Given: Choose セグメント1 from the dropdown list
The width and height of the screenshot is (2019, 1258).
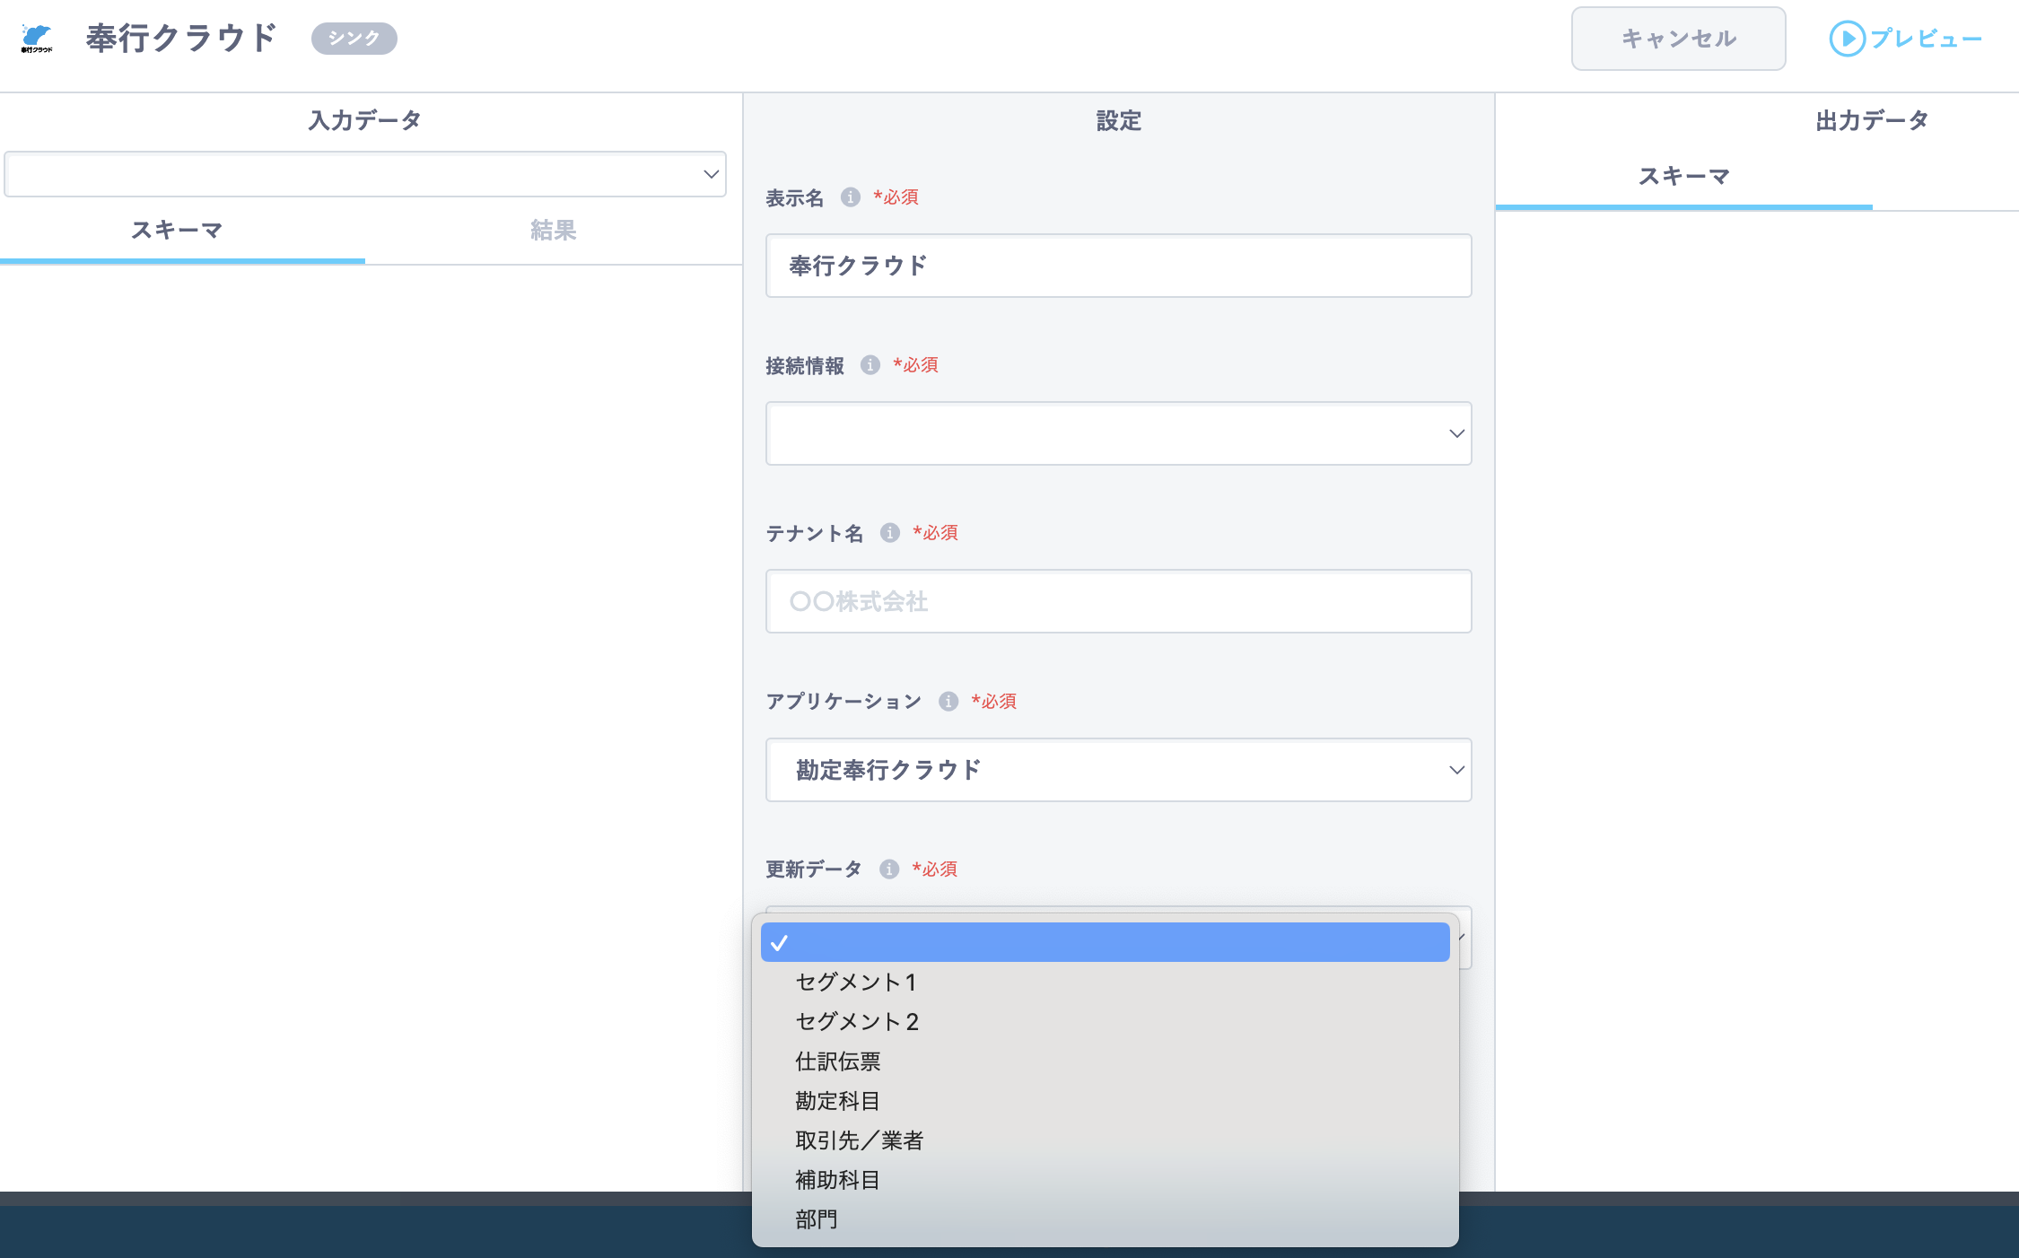Looking at the screenshot, I should click(1105, 983).
